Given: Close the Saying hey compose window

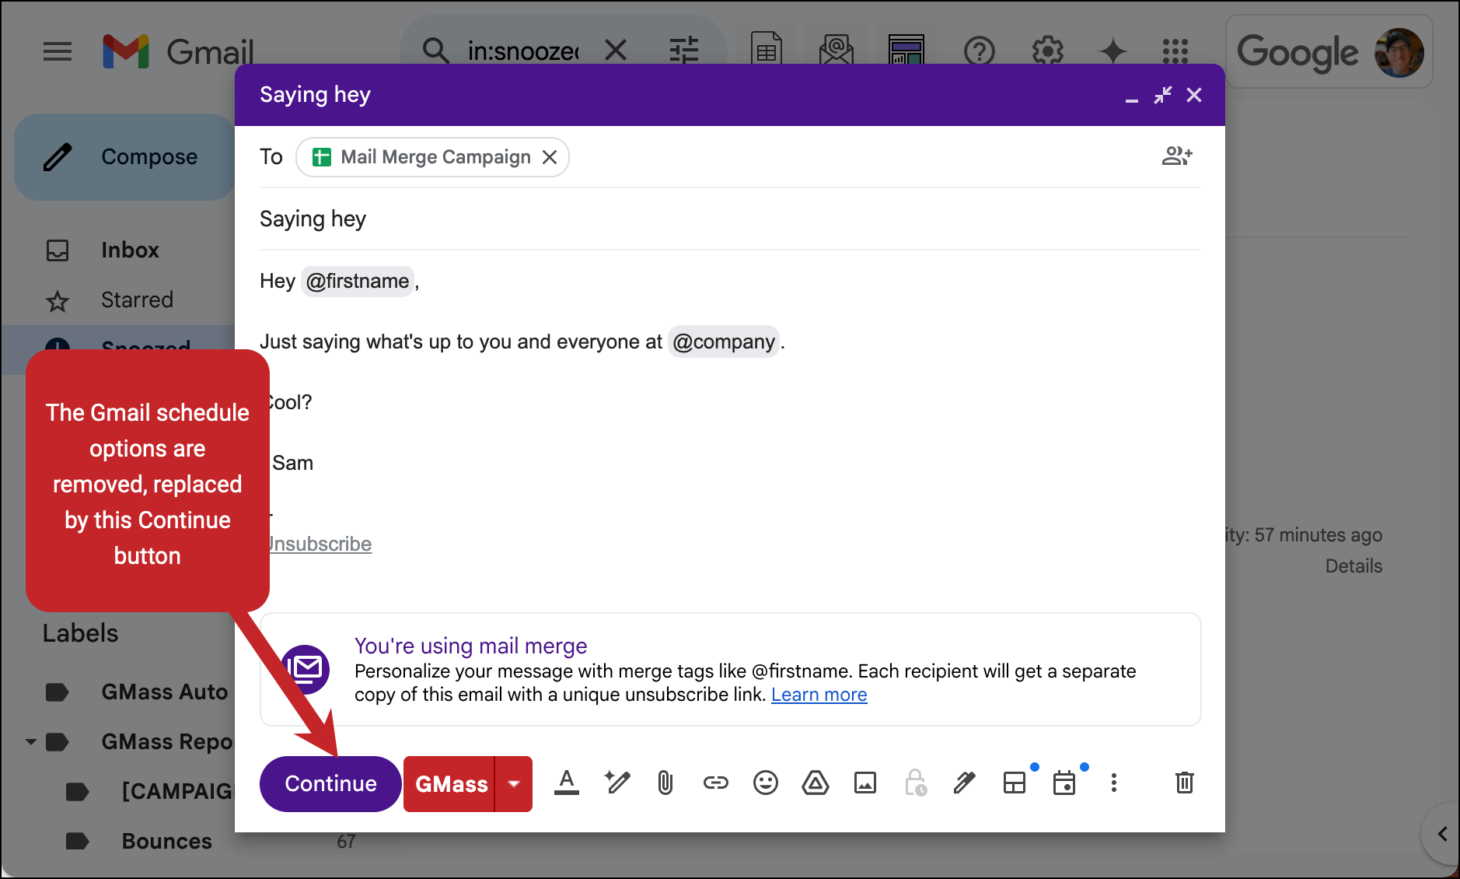Looking at the screenshot, I should click(1194, 95).
